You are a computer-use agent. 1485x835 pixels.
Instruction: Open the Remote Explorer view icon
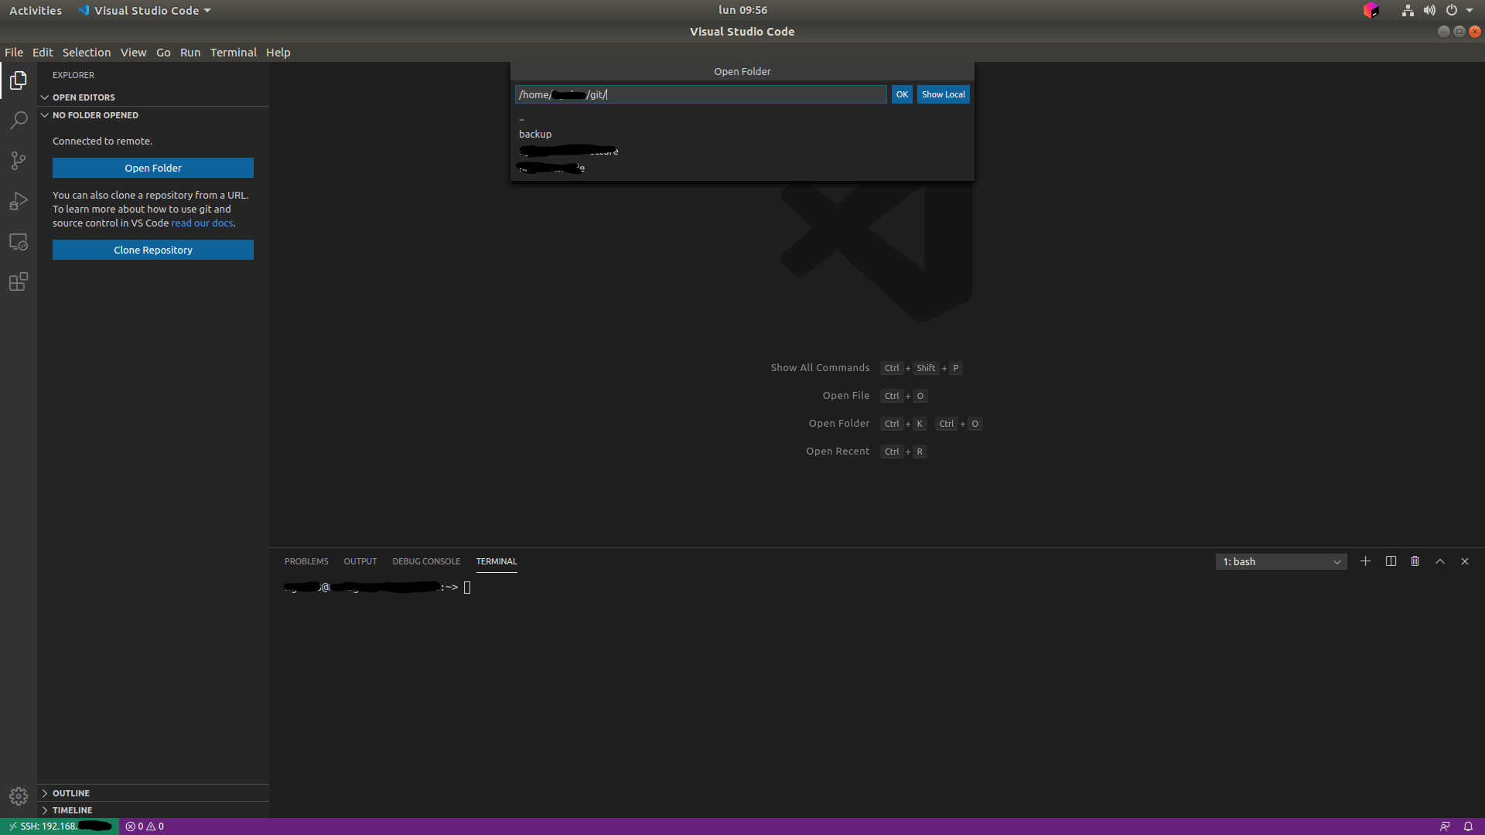[19, 241]
